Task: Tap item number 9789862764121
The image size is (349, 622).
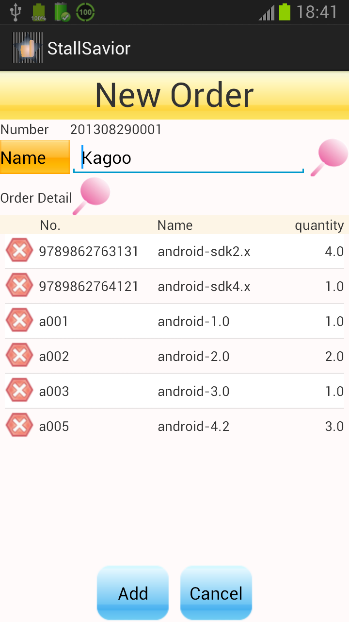Action: pyautogui.click(x=89, y=286)
